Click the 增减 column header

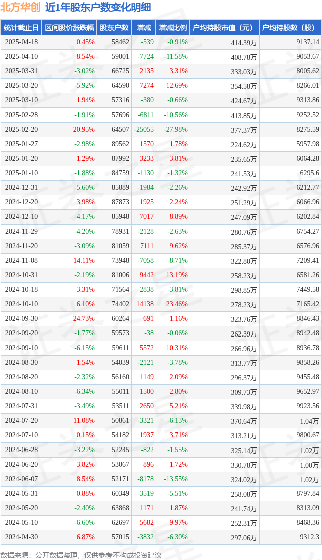click(x=144, y=28)
